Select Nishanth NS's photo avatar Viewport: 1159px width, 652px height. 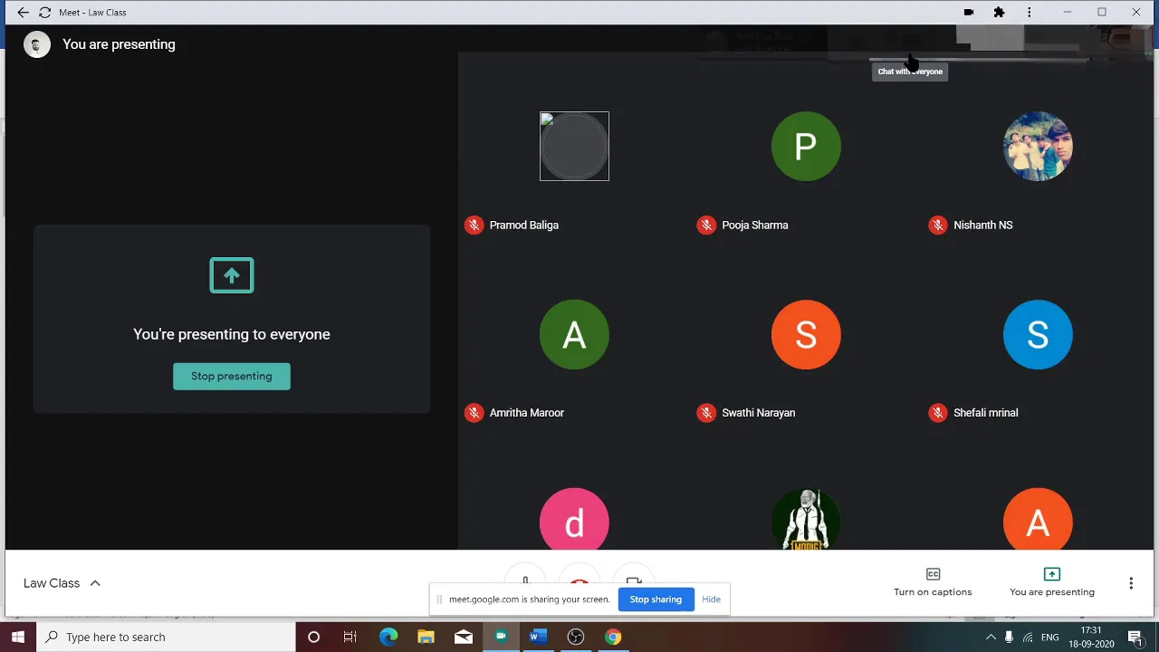tap(1038, 146)
